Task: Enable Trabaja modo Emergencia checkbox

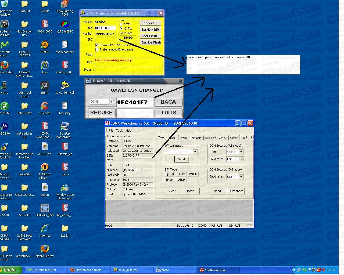Action: click(x=97, y=49)
